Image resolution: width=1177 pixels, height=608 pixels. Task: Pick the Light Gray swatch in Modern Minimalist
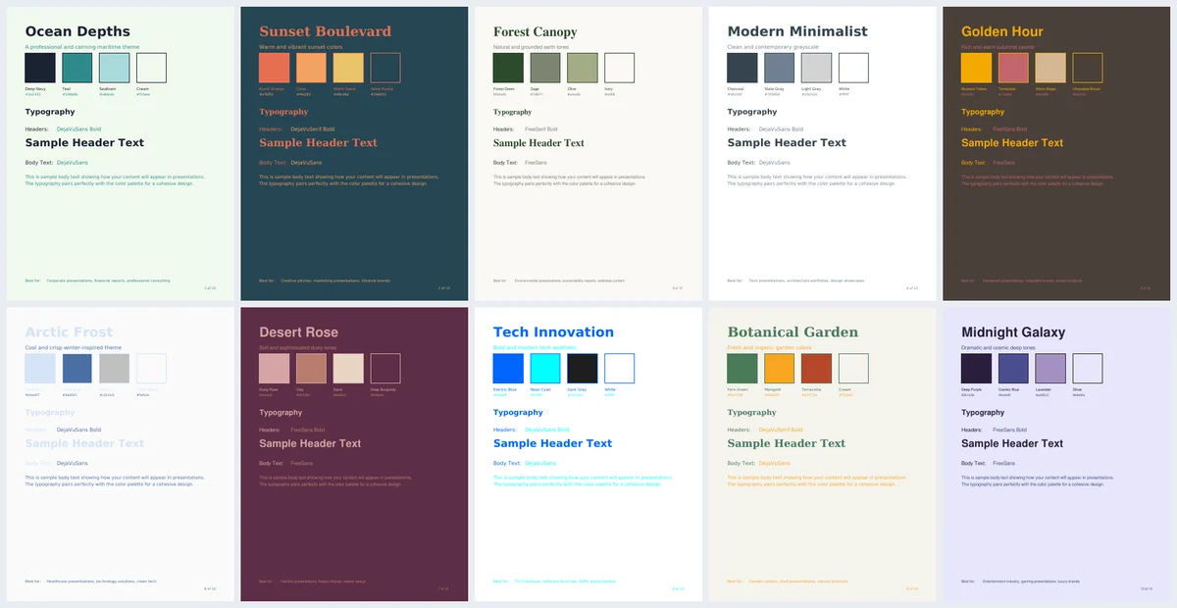click(817, 68)
